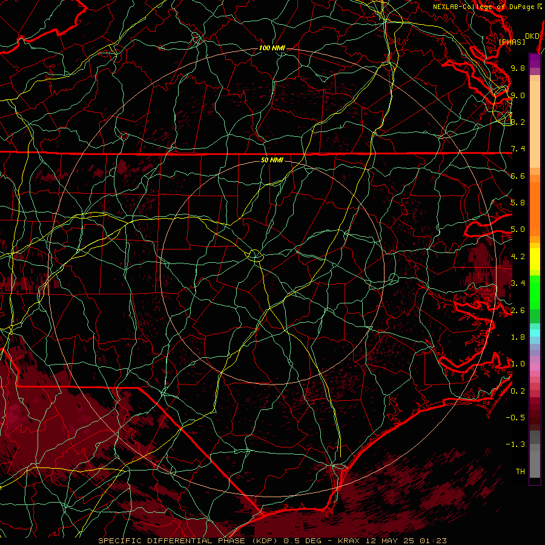Click the TH label on color scale

(520, 472)
